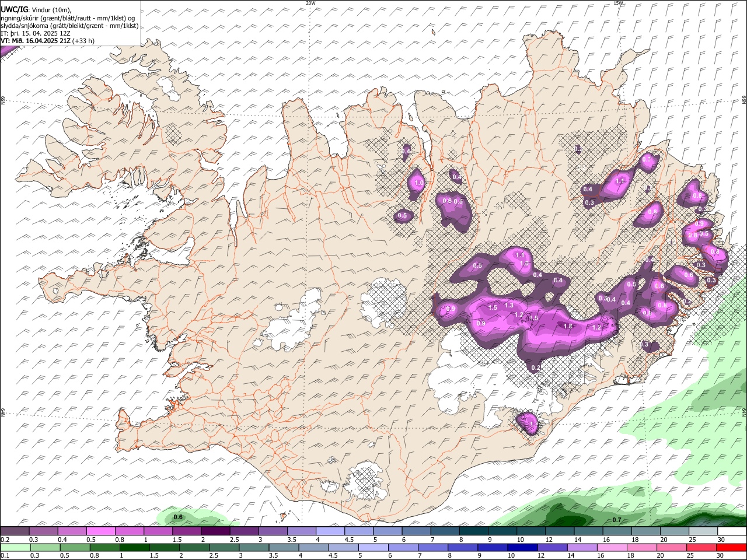Click the '20W' longitude label

click(x=310, y=3)
